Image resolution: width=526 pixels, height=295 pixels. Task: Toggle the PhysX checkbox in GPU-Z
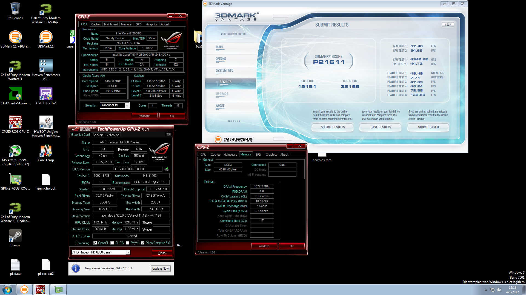pos(128,243)
